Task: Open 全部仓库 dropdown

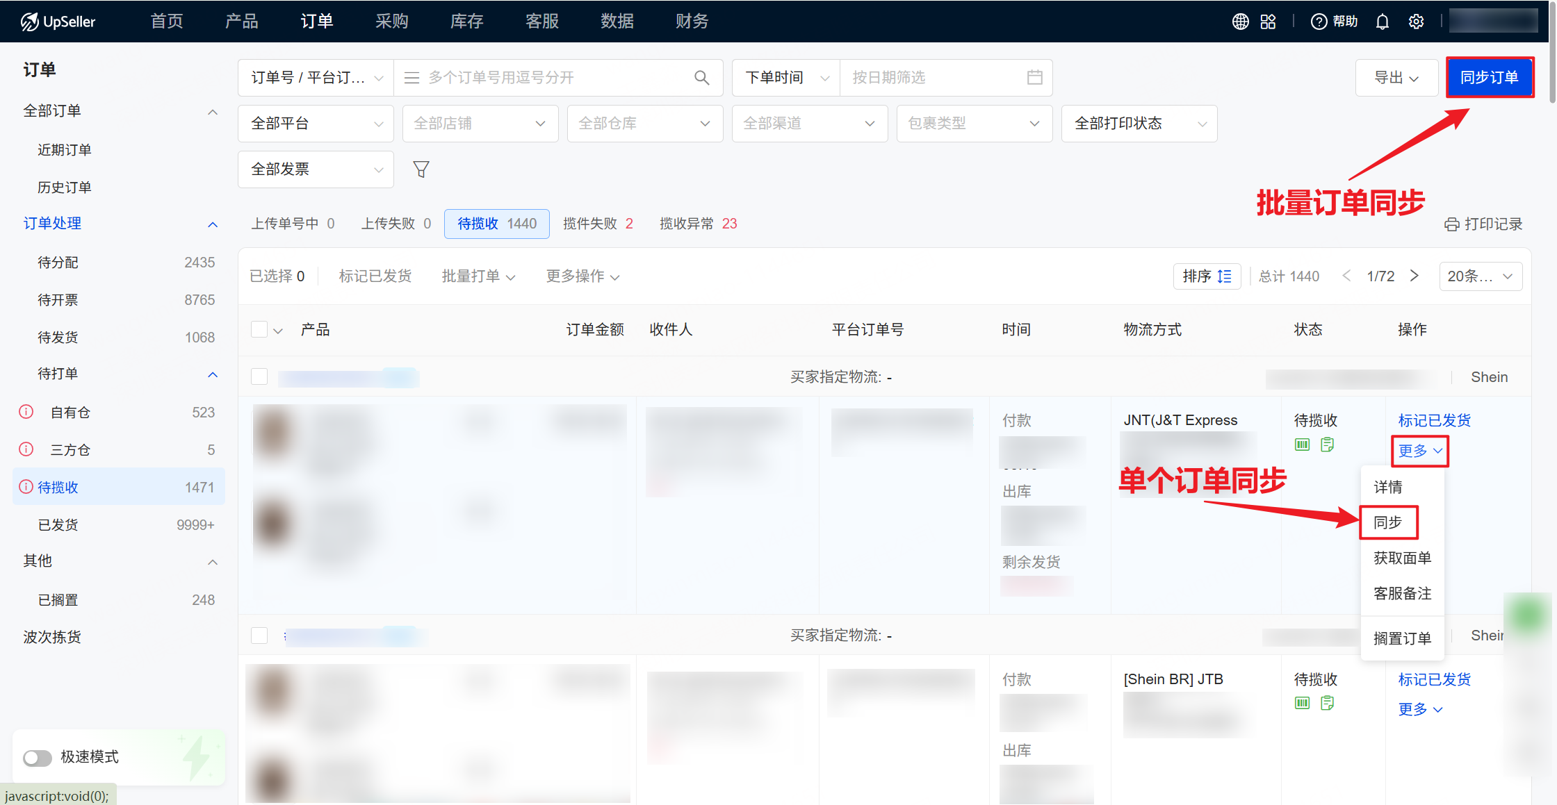Action: point(645,124)
